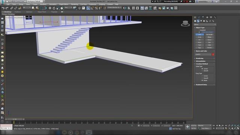Open the Splines shape category dropdown

click(205, 25)
